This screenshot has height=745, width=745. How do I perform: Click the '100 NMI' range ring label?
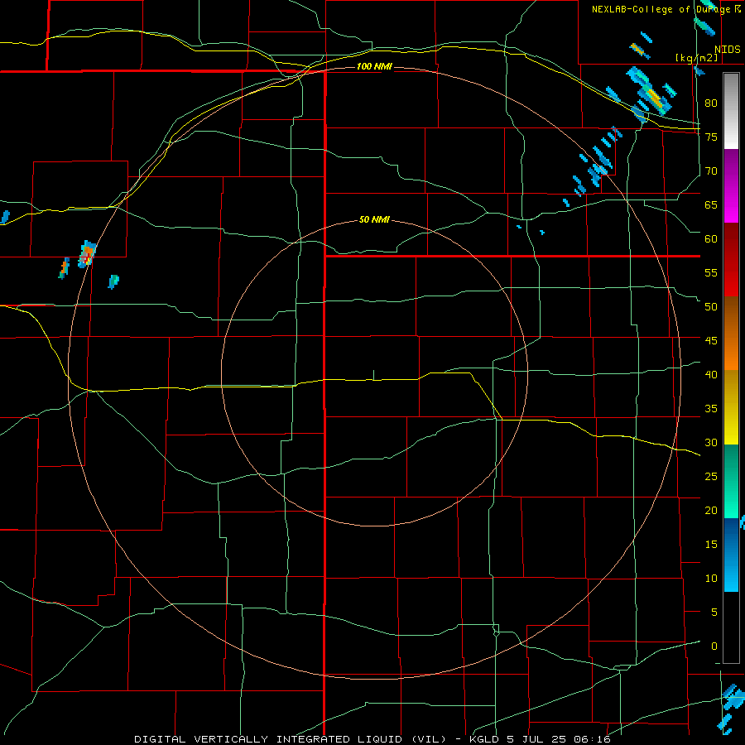(374, 66)
